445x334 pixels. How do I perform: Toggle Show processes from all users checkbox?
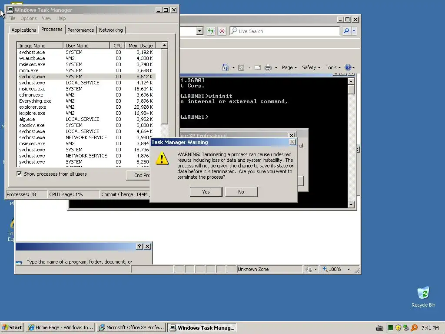tap(19, 174)
